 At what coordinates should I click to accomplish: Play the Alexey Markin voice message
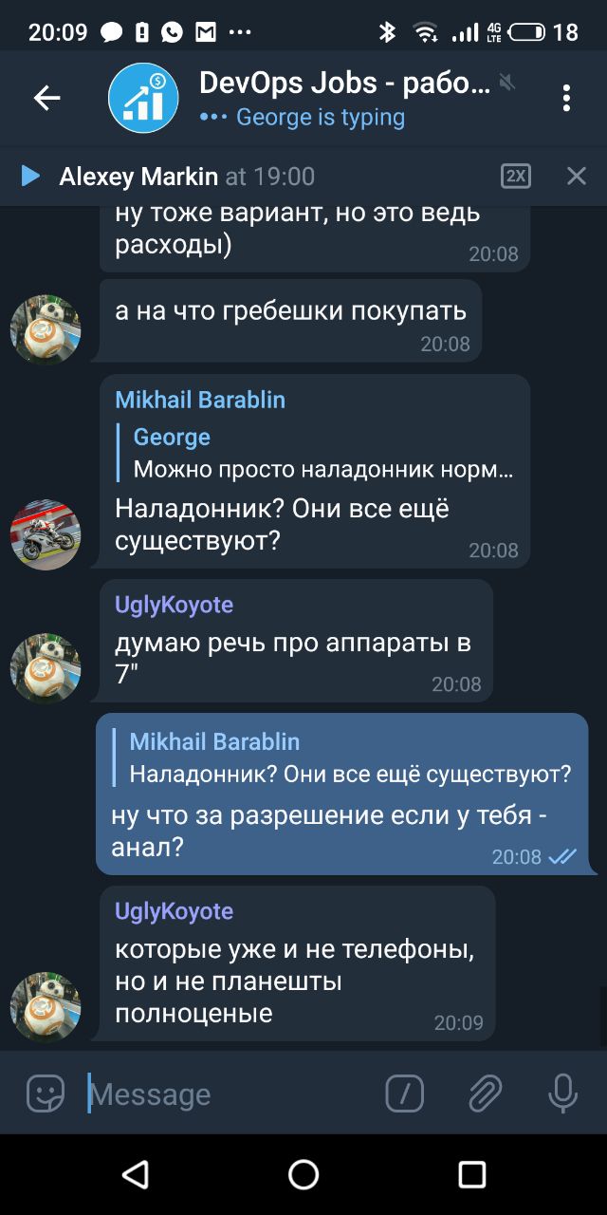pyautogui.click(x=30, y=176)
